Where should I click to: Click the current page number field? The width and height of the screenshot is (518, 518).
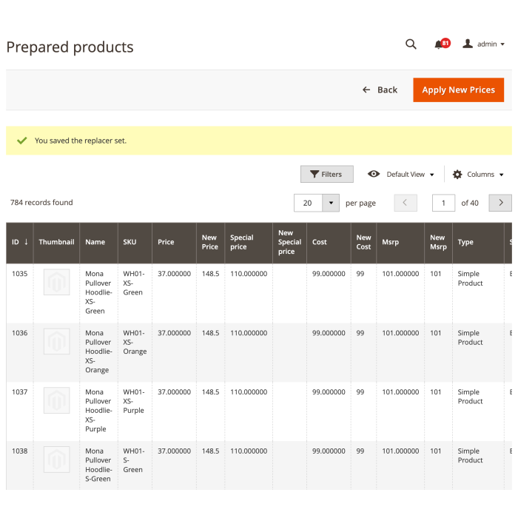pos(443,203)
